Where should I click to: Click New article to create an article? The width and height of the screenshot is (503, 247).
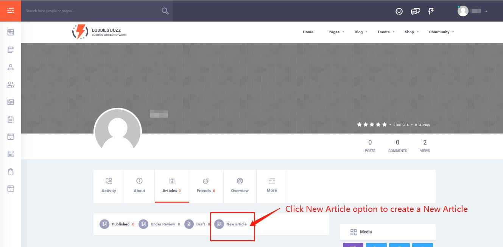pyautogui.click(x=236, y=224)
